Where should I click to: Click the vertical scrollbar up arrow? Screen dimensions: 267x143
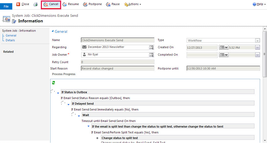pos(265,29)
